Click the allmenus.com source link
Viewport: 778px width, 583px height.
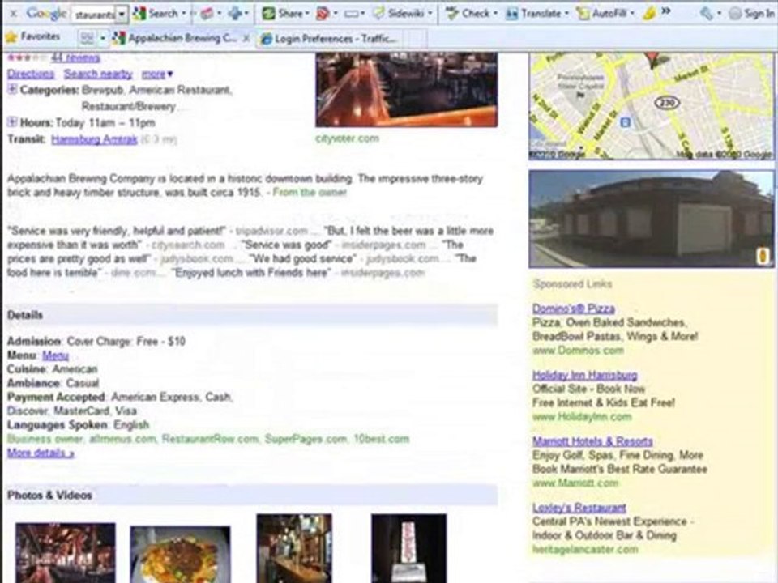coord(122,439)
